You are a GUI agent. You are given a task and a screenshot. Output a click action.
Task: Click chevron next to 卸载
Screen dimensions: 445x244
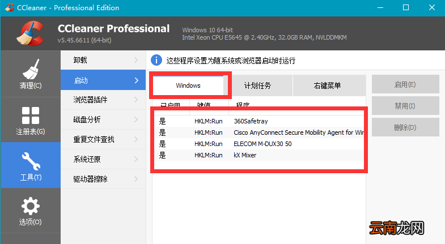pos(136,60)
